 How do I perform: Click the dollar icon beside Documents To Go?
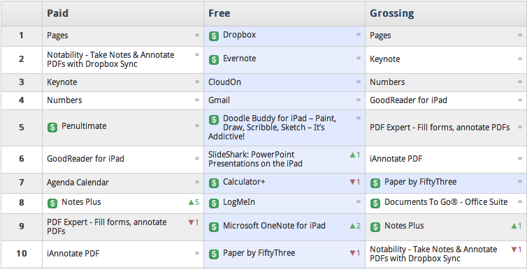click(x=375, y=203)
